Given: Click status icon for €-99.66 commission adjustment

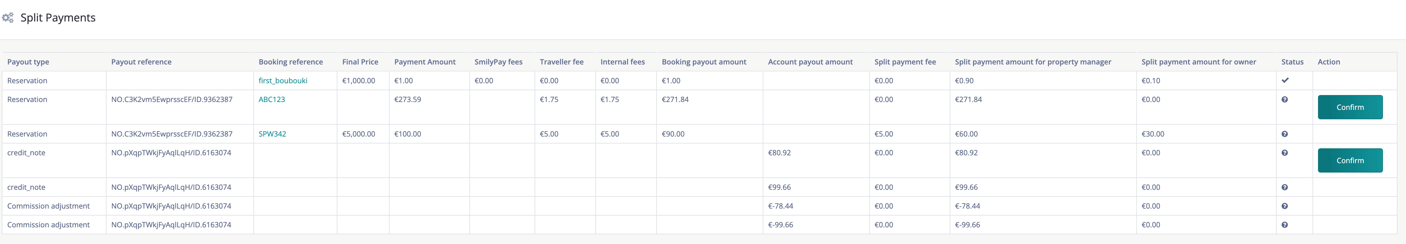Looking at the screenshot, I should [1285, 225].
